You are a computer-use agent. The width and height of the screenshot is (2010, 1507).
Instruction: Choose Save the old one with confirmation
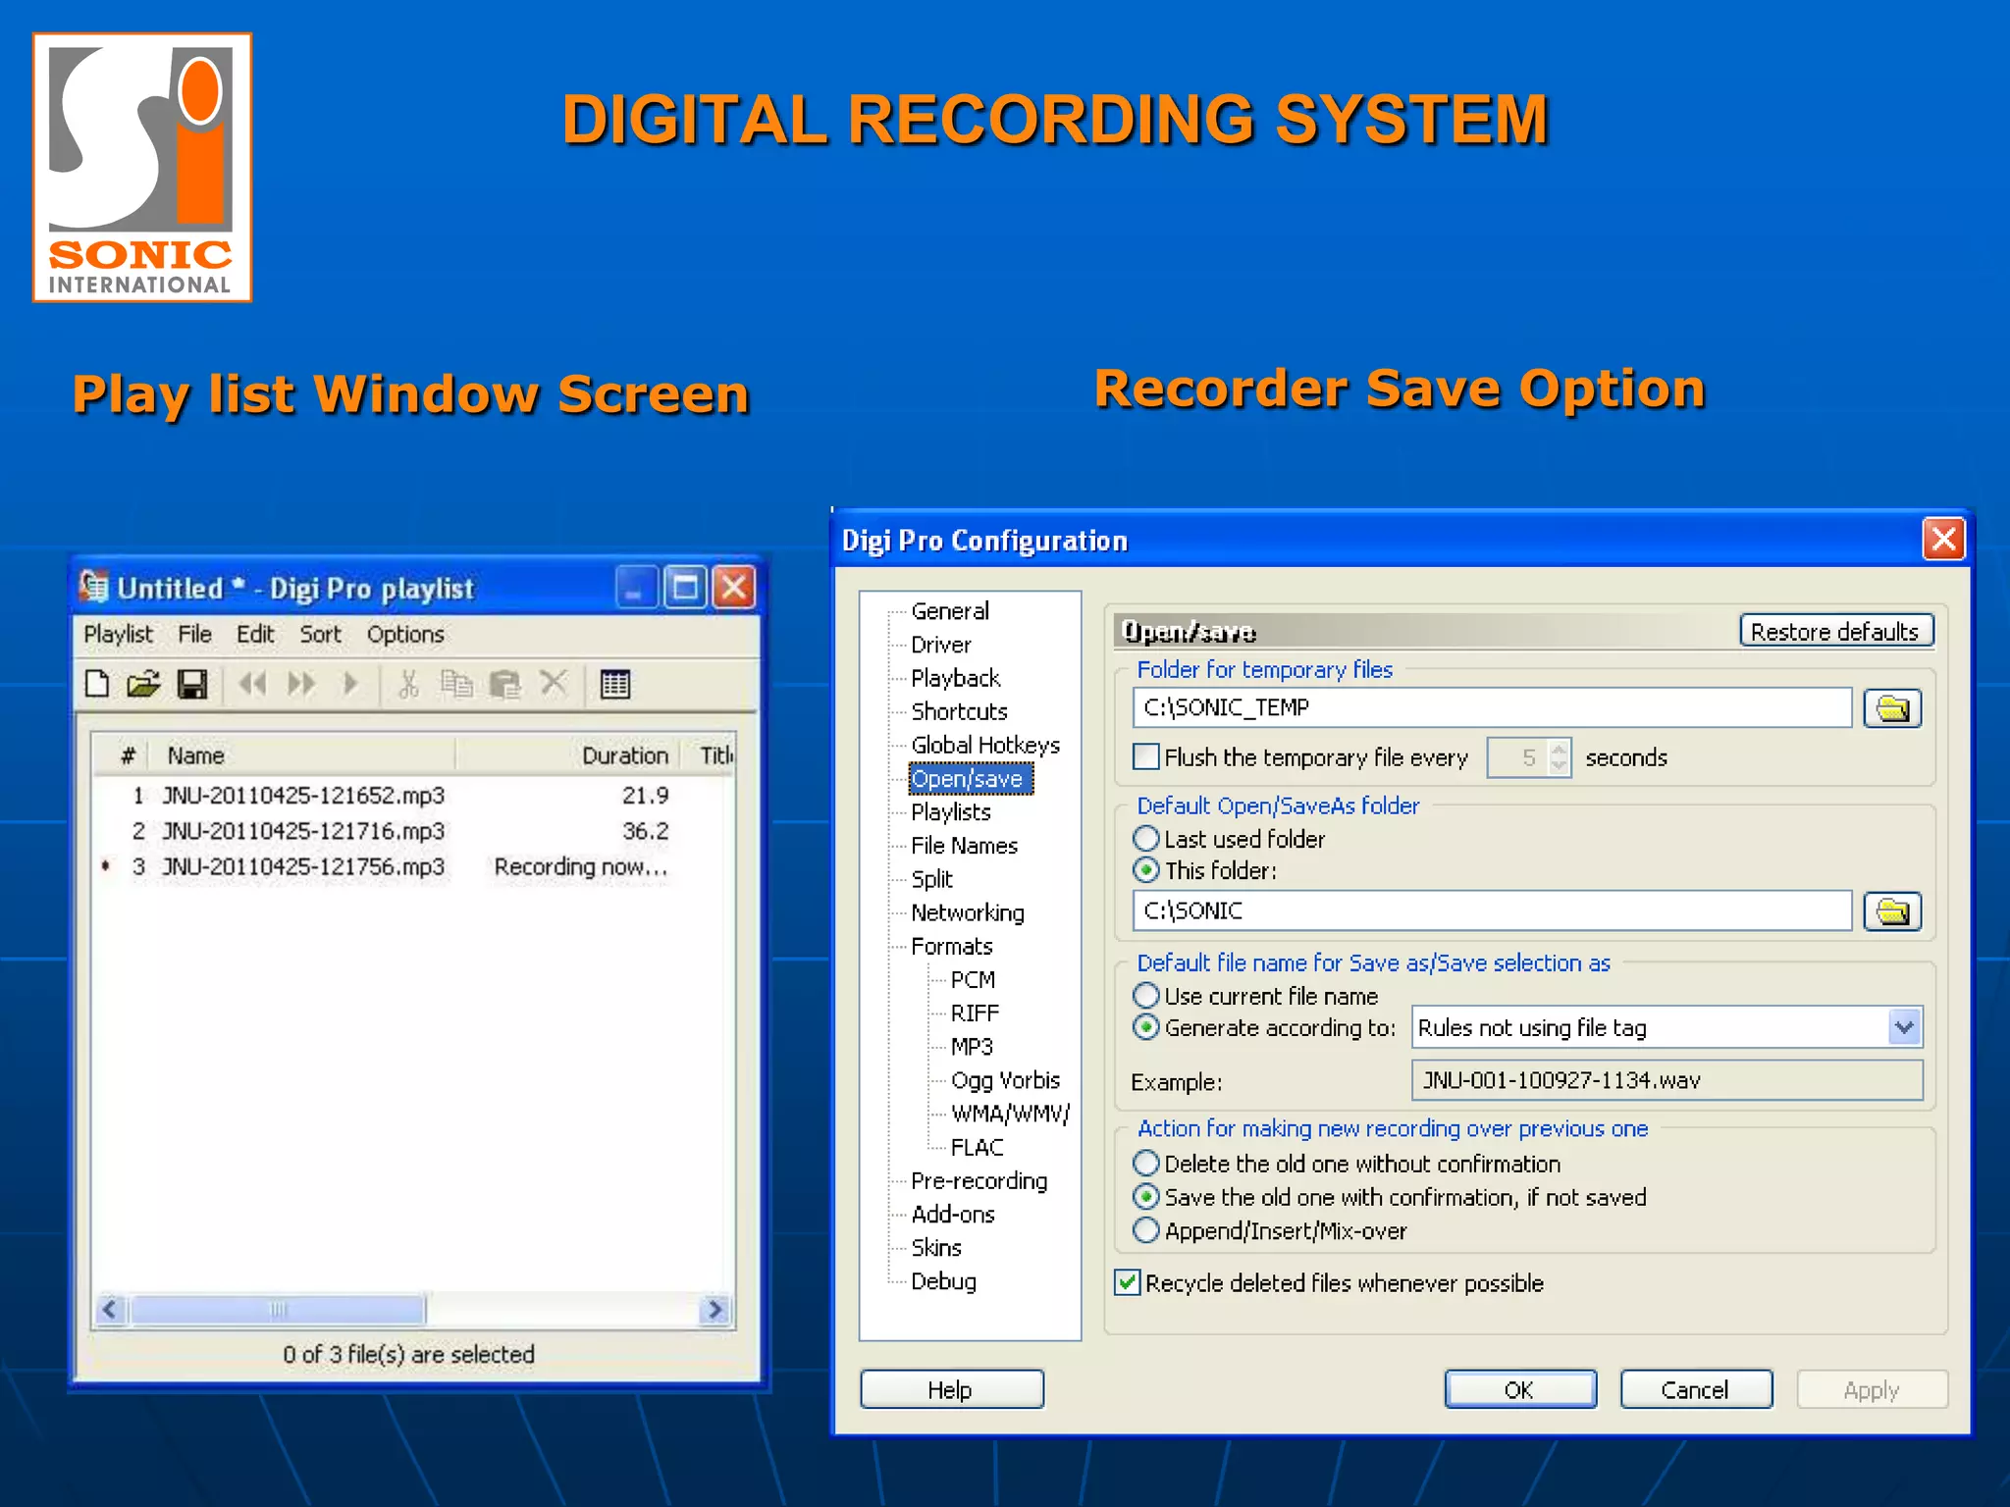coord(1146,1196)
